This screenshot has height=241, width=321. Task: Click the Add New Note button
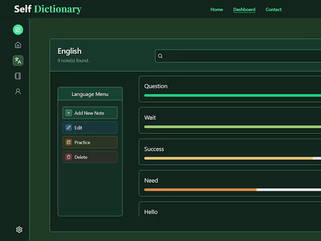(90, 113)
